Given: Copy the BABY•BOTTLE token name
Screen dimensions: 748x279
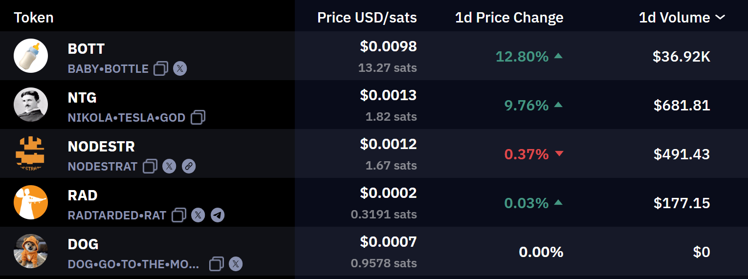Looking at the screenshot, I should pos(161,68).
